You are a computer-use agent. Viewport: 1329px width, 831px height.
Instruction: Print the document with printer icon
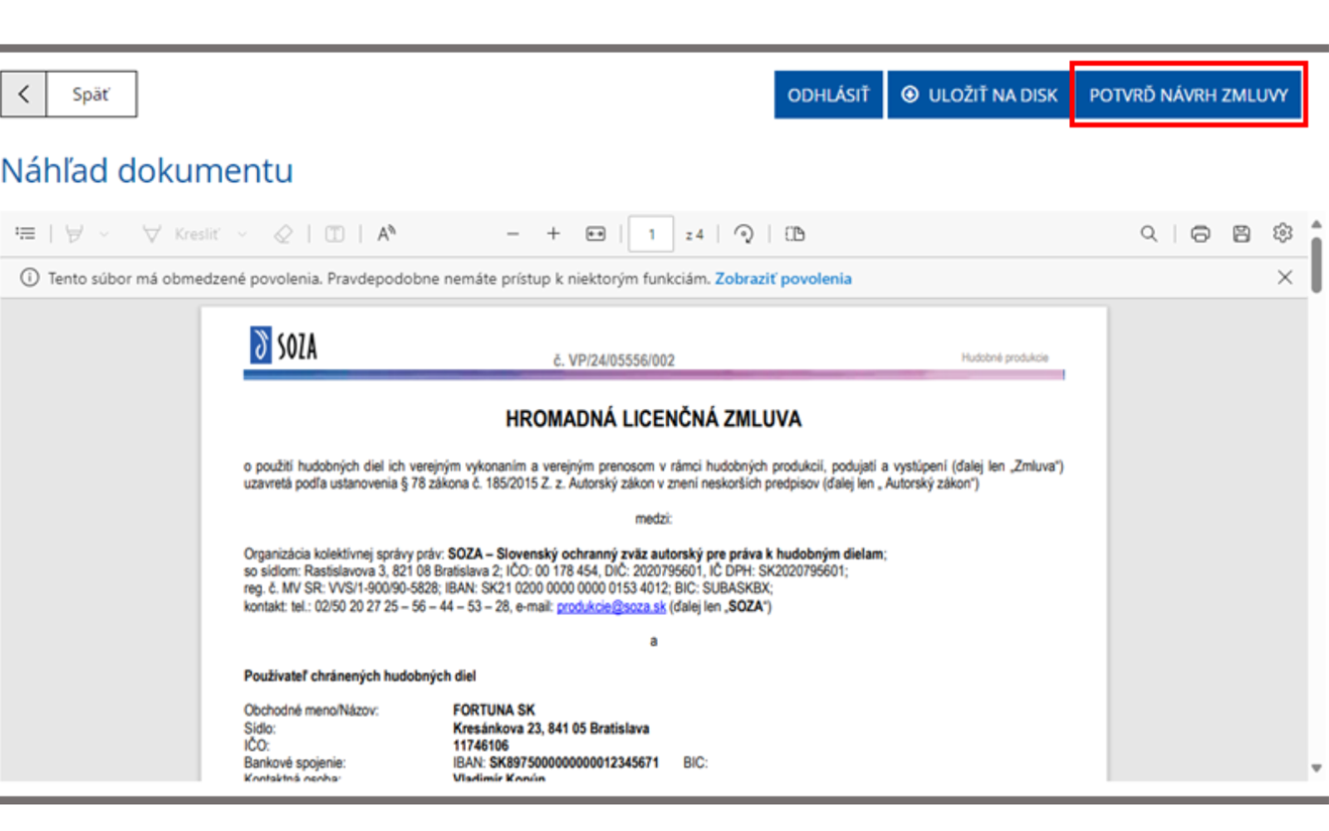[1200, 234]
